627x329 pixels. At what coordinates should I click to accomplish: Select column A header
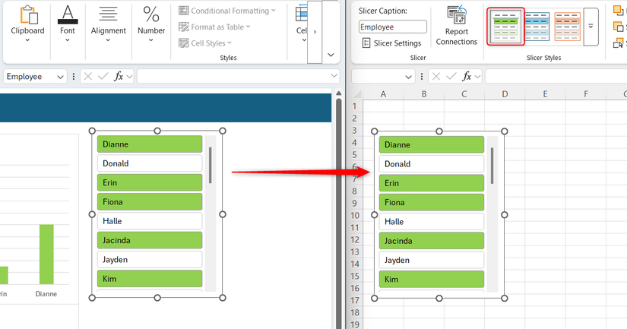(x=383, y=94)
